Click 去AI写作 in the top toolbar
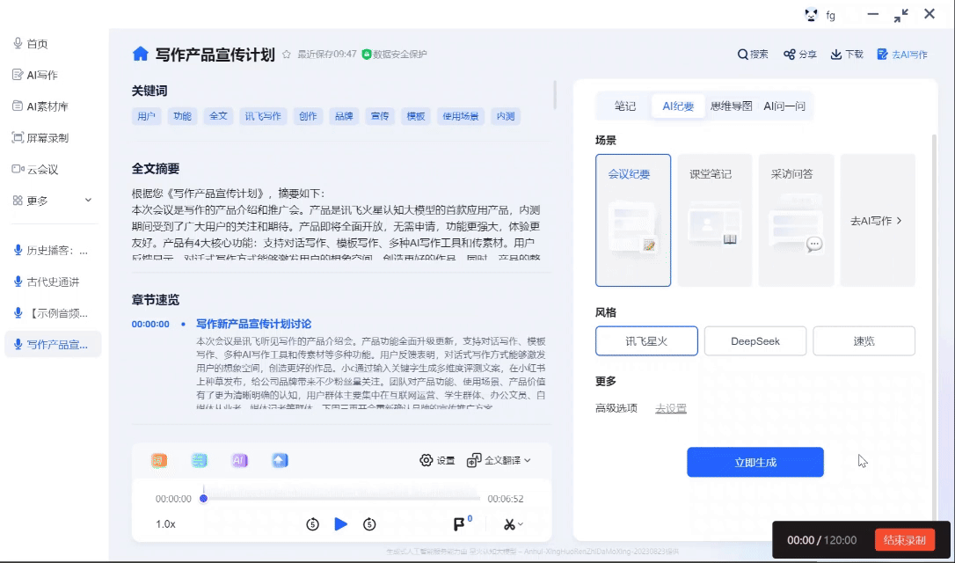 click(x=902, y=55)
